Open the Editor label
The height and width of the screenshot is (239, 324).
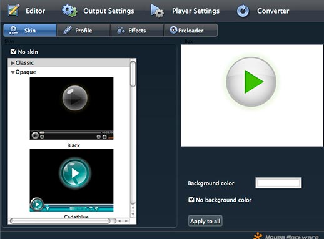35,11
